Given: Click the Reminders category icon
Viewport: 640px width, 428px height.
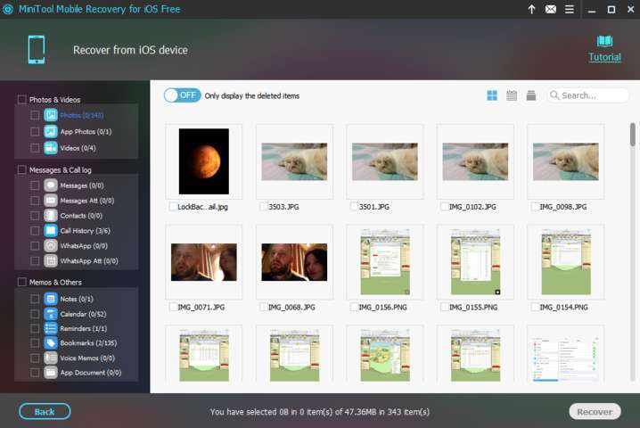Looking at the screenshot, I should pos(51,328).
